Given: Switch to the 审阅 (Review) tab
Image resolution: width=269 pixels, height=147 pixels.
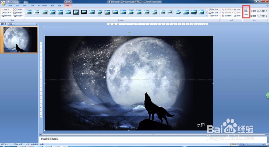Looking at the screenshot, I should coord(52,5).
